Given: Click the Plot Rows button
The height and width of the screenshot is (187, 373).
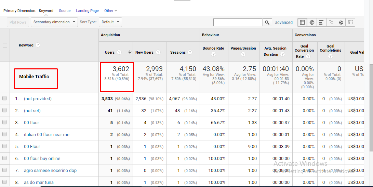Looking at the screenshot, I should pos(18,22).
